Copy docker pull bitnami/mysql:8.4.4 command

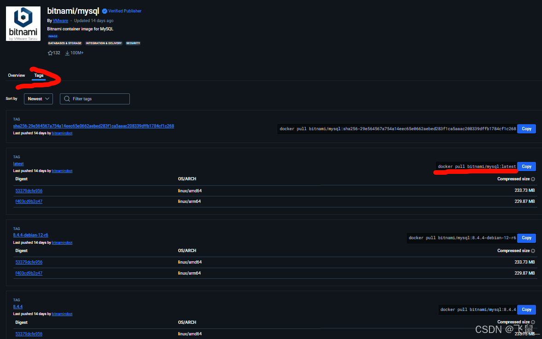click(526, 310)
